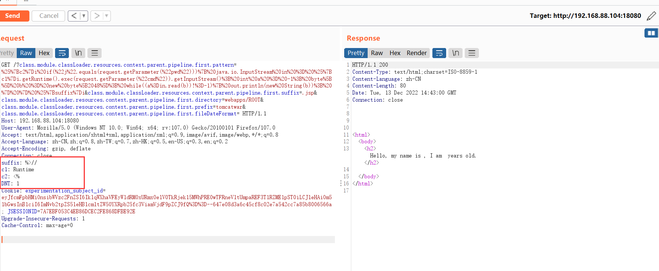
Task: Select the Response Render tab
Action: click(416, 53)
